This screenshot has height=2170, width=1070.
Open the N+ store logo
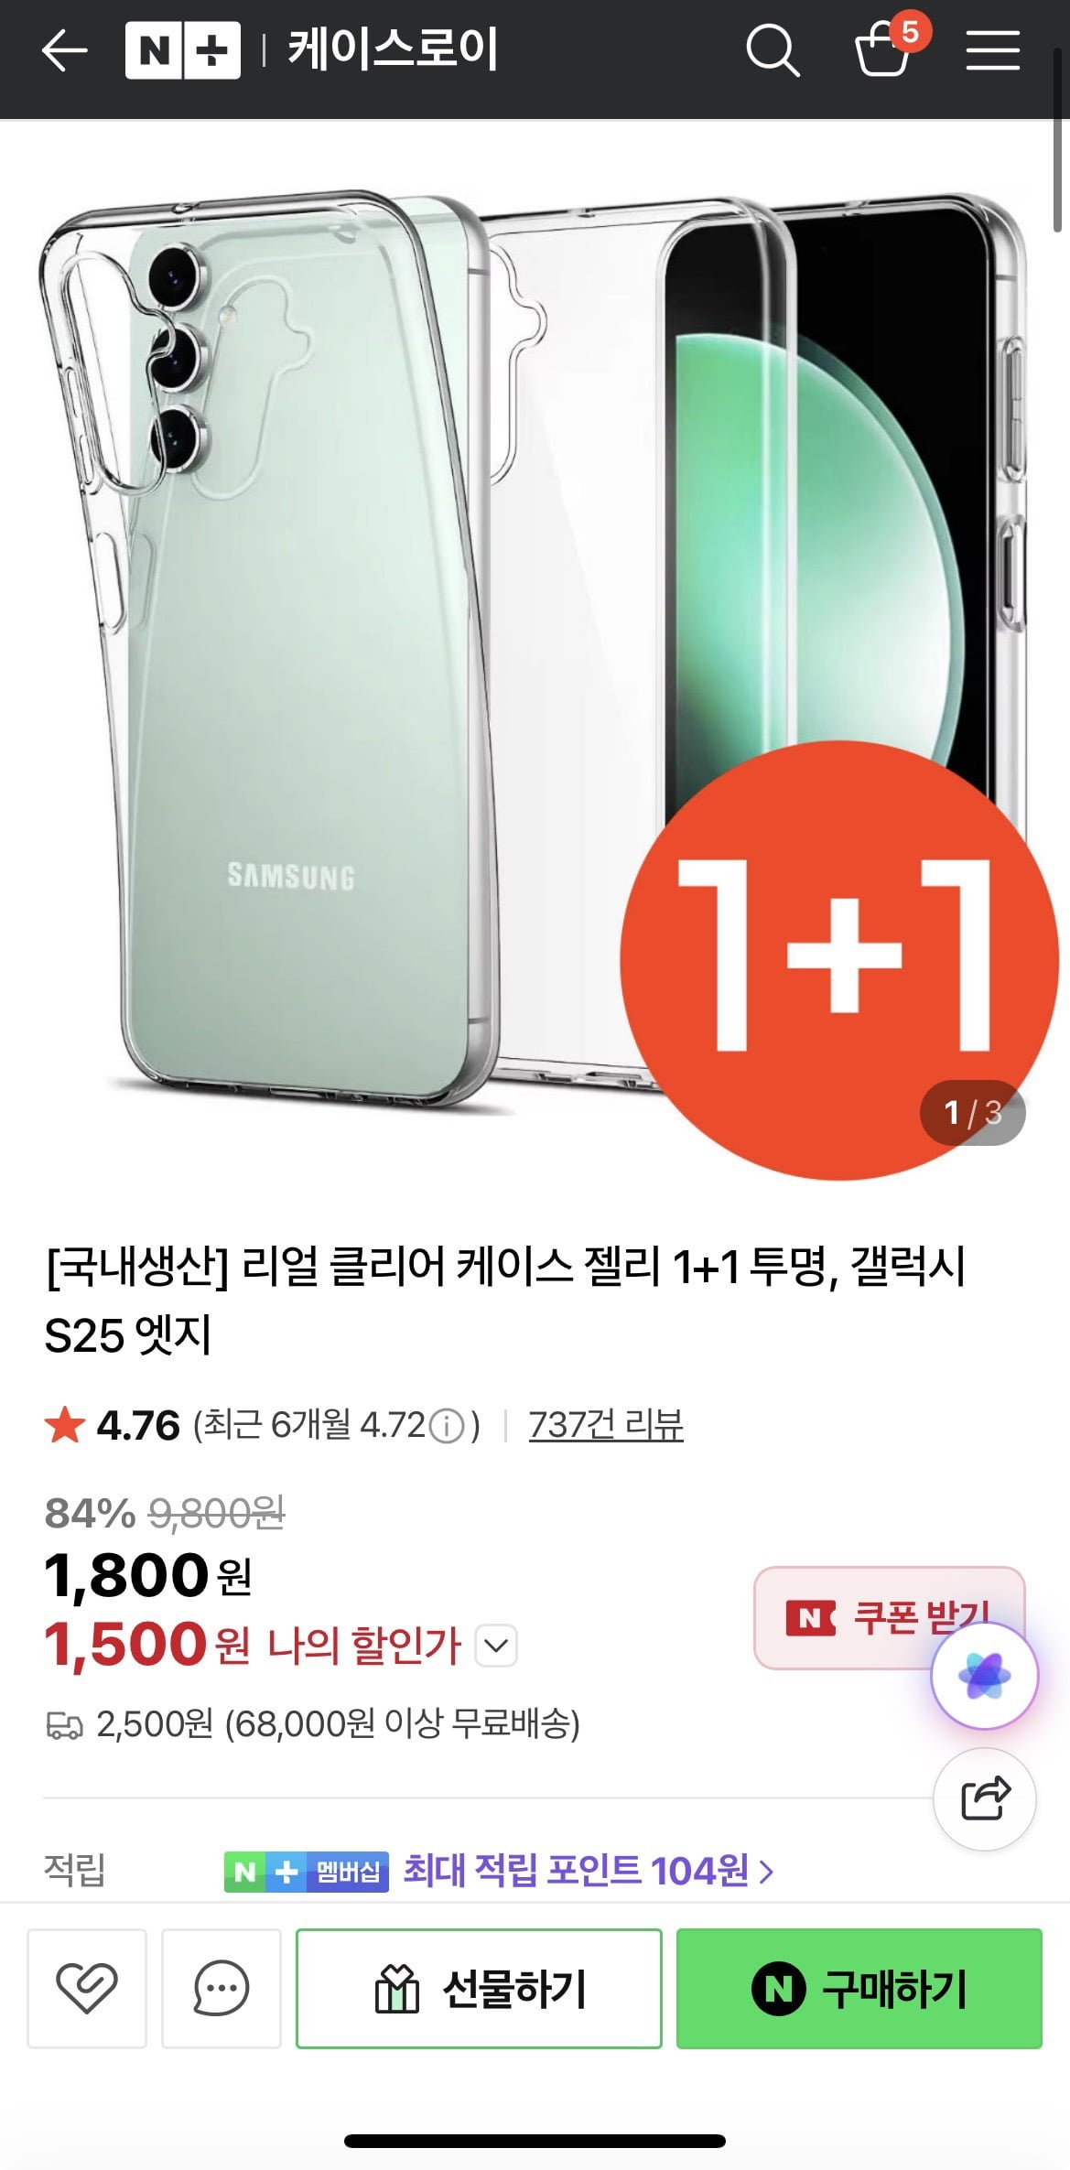(183, 50)
